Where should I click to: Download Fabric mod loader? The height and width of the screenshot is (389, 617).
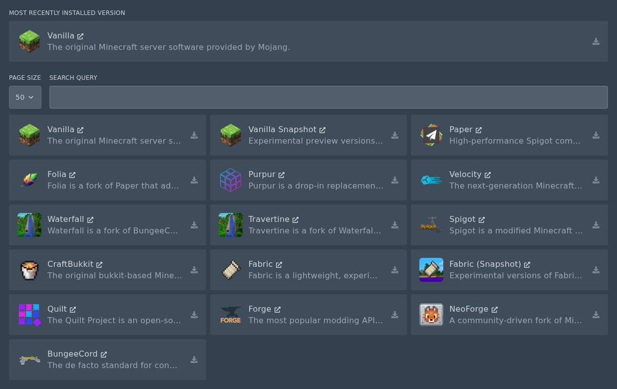click(x=395, y=270)
